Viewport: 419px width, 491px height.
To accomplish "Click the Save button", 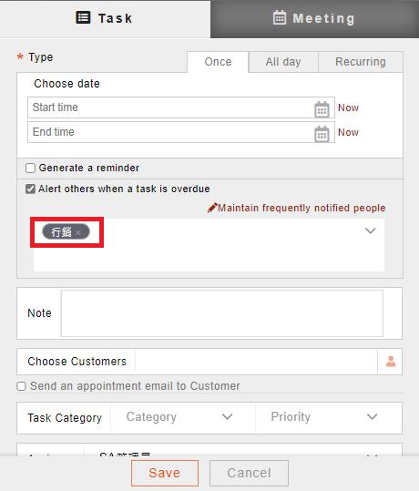I will click(165, 473).
